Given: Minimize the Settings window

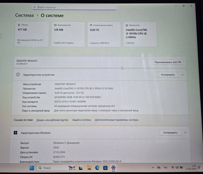Looking at the screenshot, I should click(176, 6).
